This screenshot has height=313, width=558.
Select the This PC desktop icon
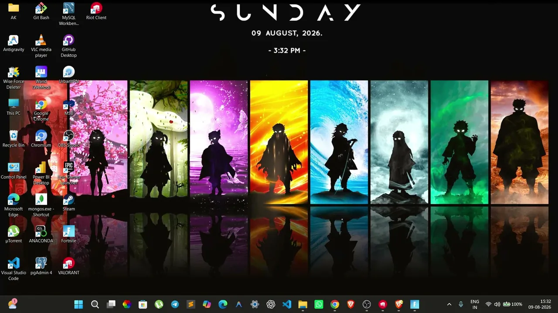pyautogui.click(x=14, y=107)
